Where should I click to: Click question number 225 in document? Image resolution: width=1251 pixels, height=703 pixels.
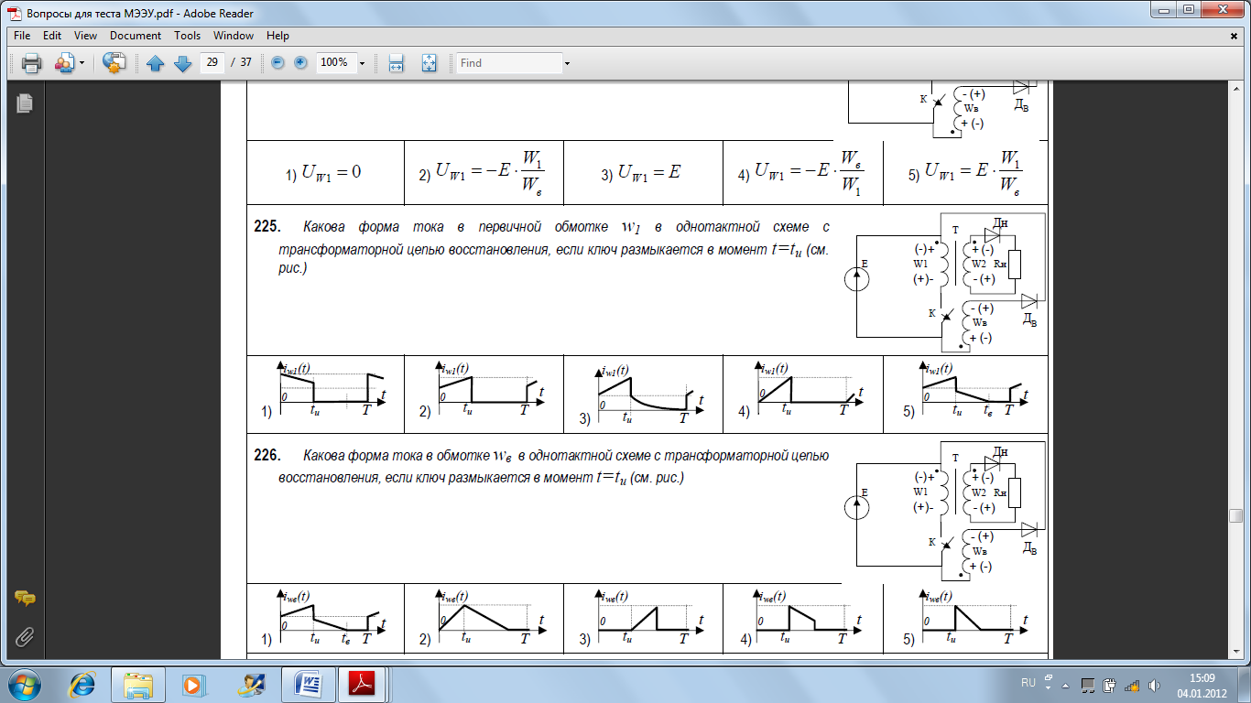click(x=265, y=227)
